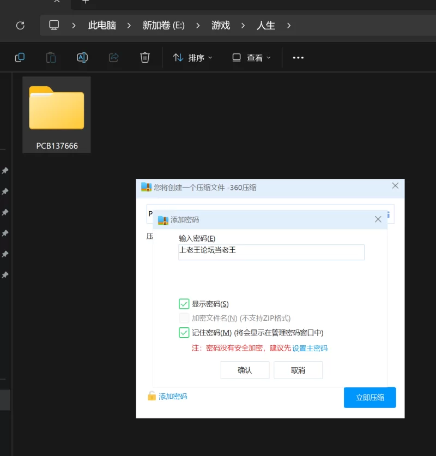This screenshot has height=456, width=436.
Task: Expand the chevron after 此电脑
Action: [129, 26]
